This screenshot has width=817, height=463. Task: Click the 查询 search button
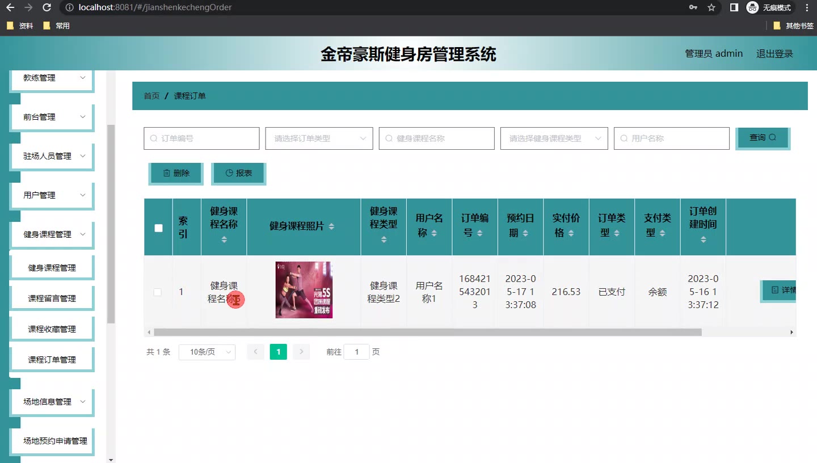point(762,138)
